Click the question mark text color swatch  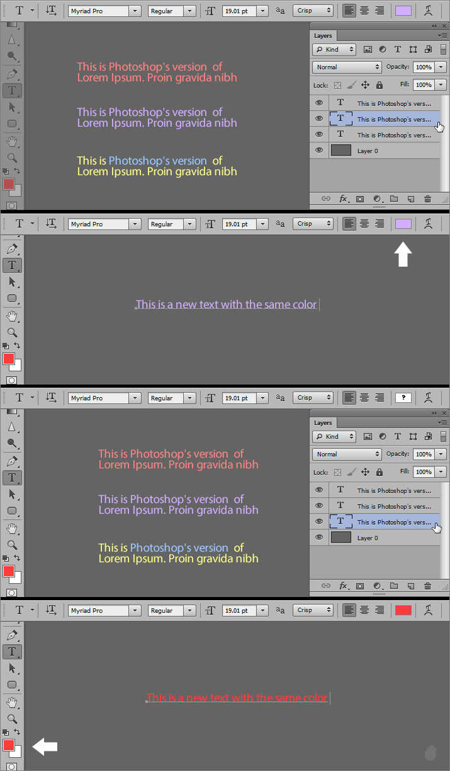[403, 398]
